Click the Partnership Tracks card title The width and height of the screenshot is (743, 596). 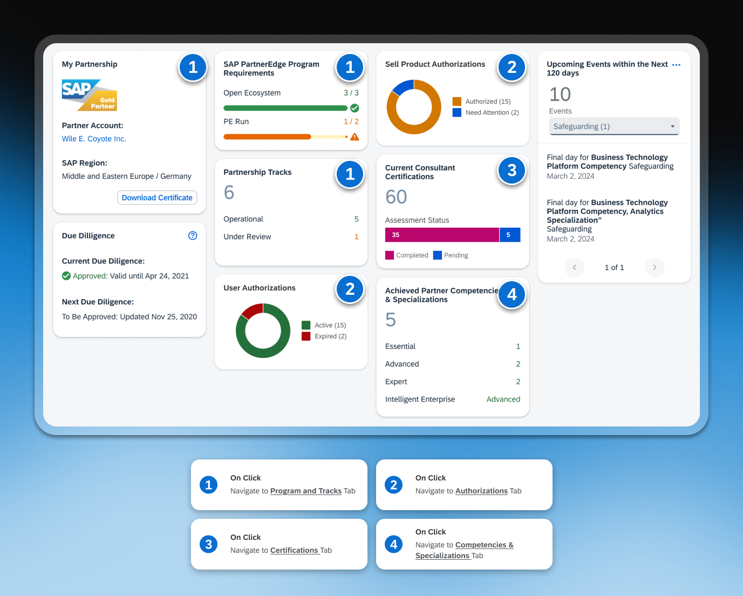coord(257,172)
